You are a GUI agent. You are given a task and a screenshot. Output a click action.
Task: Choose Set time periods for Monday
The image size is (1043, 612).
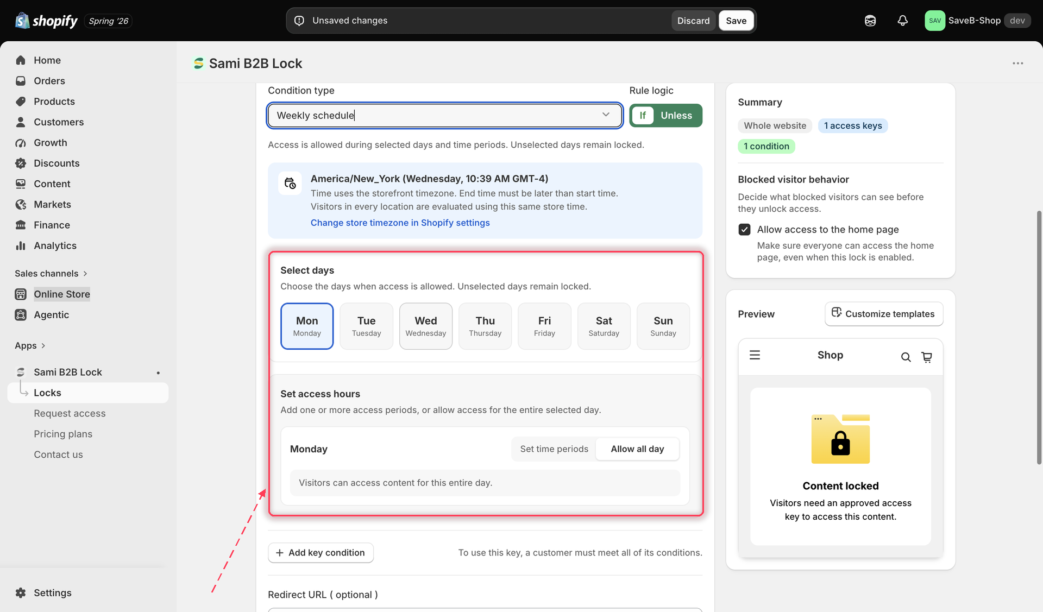pos(554,449)
